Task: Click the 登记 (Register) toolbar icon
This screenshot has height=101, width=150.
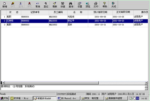Action: [46, 5]
